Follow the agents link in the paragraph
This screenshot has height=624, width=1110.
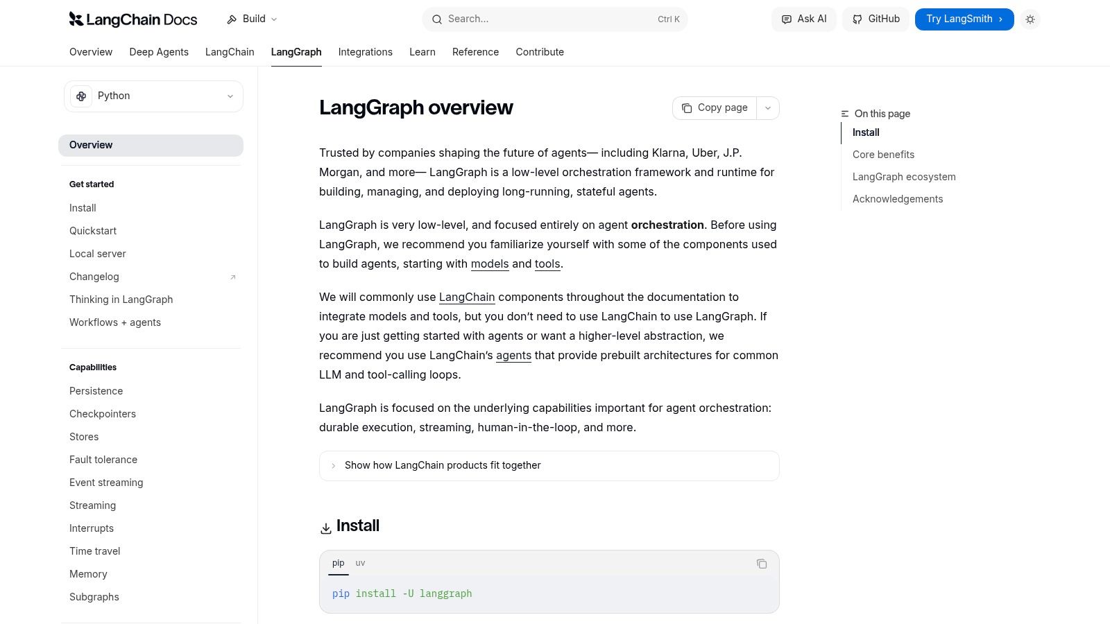click(x=513, y=356)
